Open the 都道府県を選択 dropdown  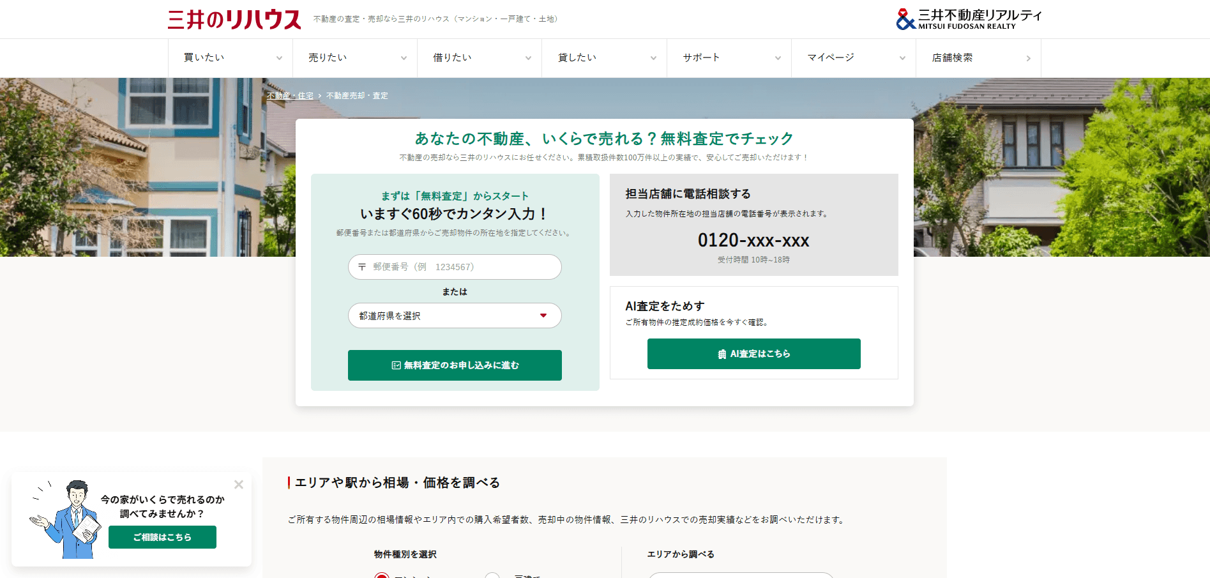tap(455, 316)
